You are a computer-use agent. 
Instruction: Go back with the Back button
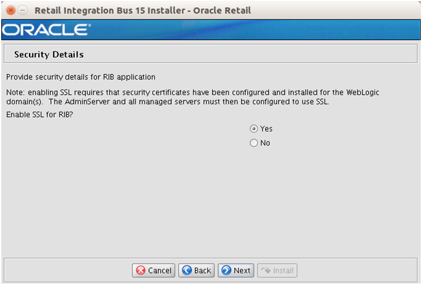[x=196, y=270]
